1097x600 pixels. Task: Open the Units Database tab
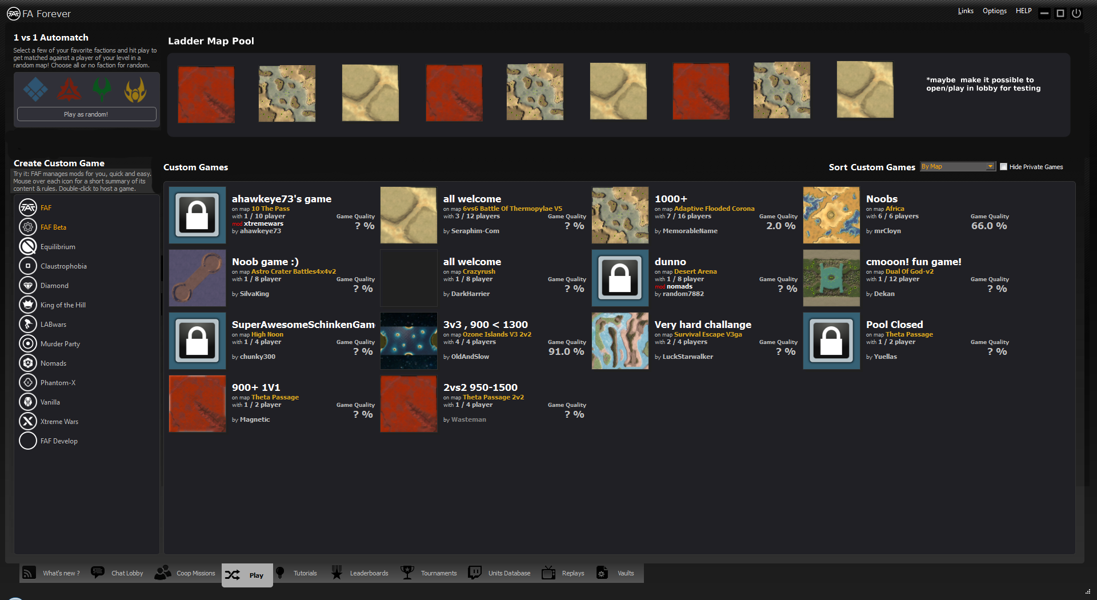499,573
